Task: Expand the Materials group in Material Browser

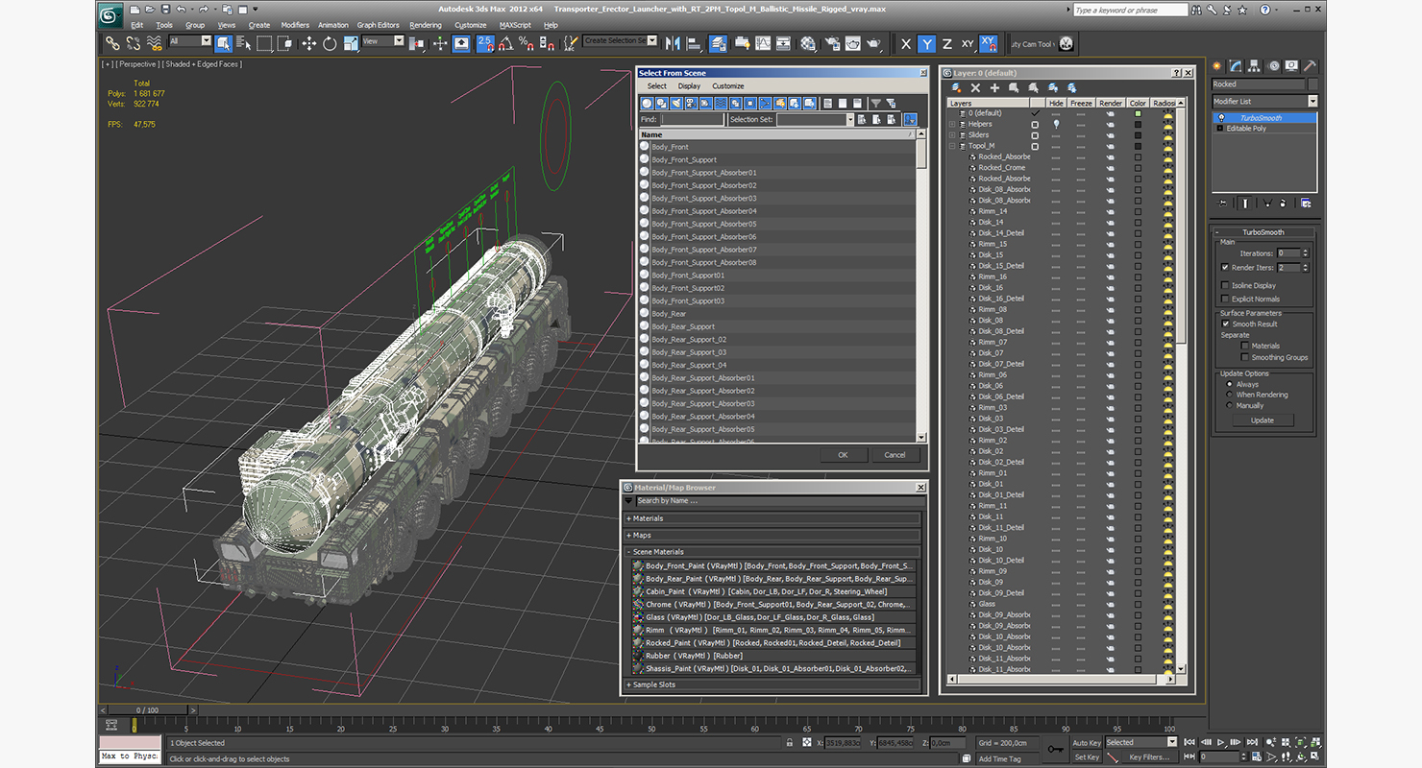Action: 772,518
